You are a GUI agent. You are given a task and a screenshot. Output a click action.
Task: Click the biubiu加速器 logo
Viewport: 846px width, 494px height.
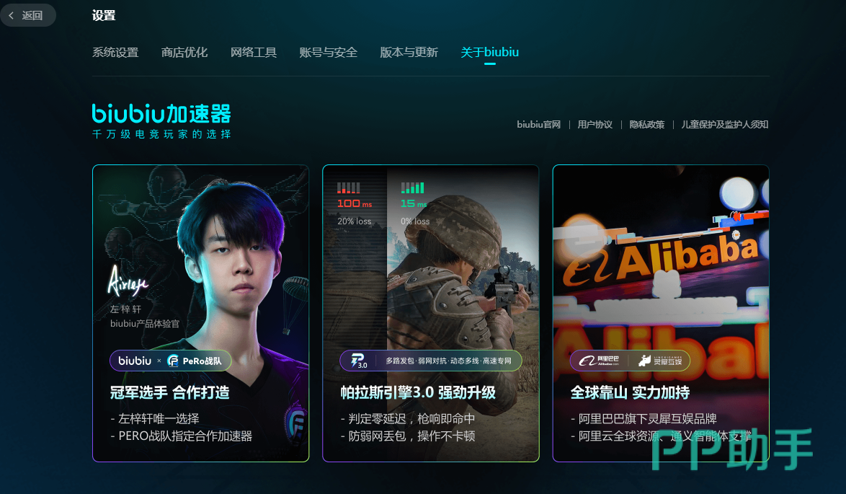pyautogui.click(x=161, y=121)
